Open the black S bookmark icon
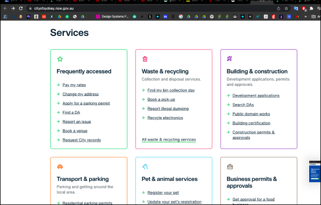 [x=150, y=17]
